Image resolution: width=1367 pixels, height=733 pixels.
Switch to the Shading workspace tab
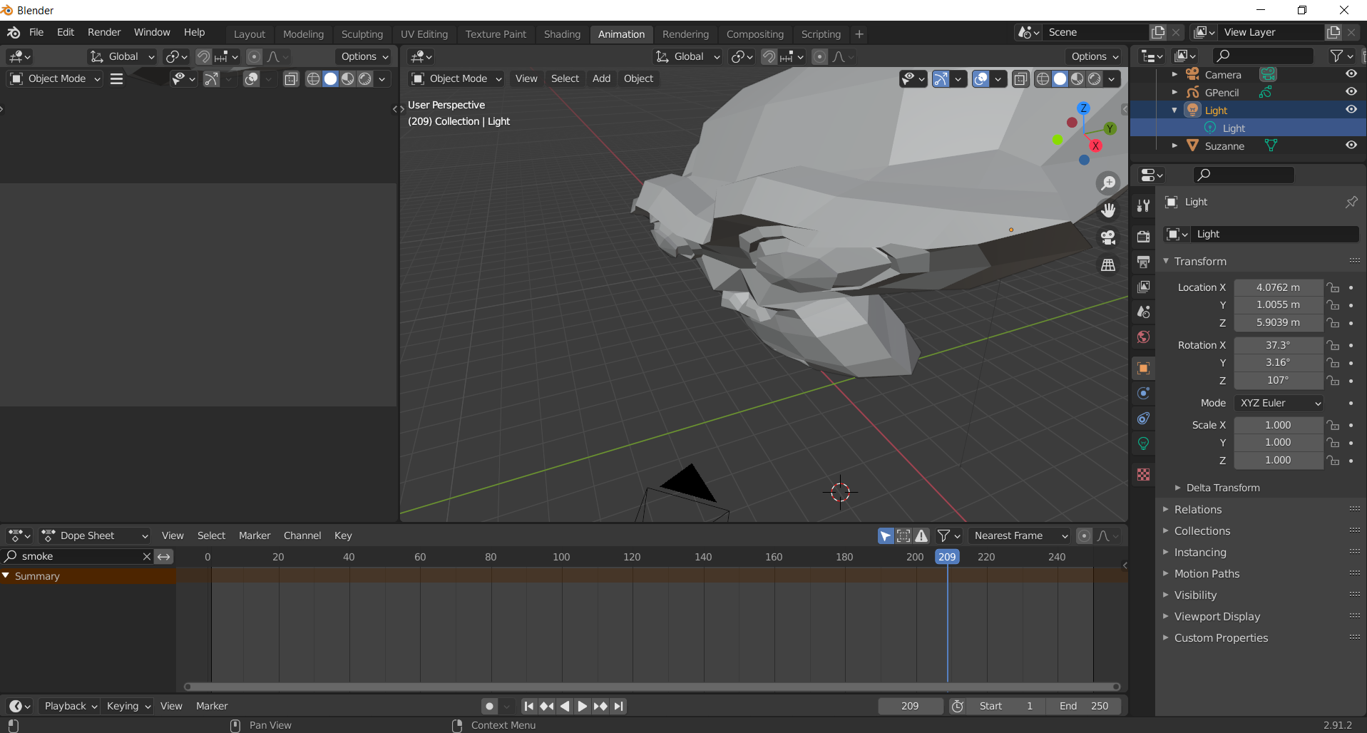[x=561, y=34]
